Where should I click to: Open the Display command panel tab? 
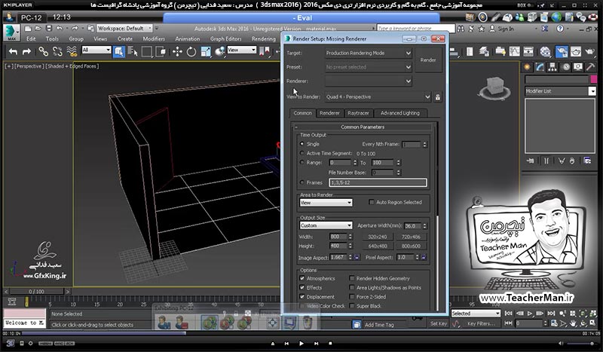(x=578, y=67)
